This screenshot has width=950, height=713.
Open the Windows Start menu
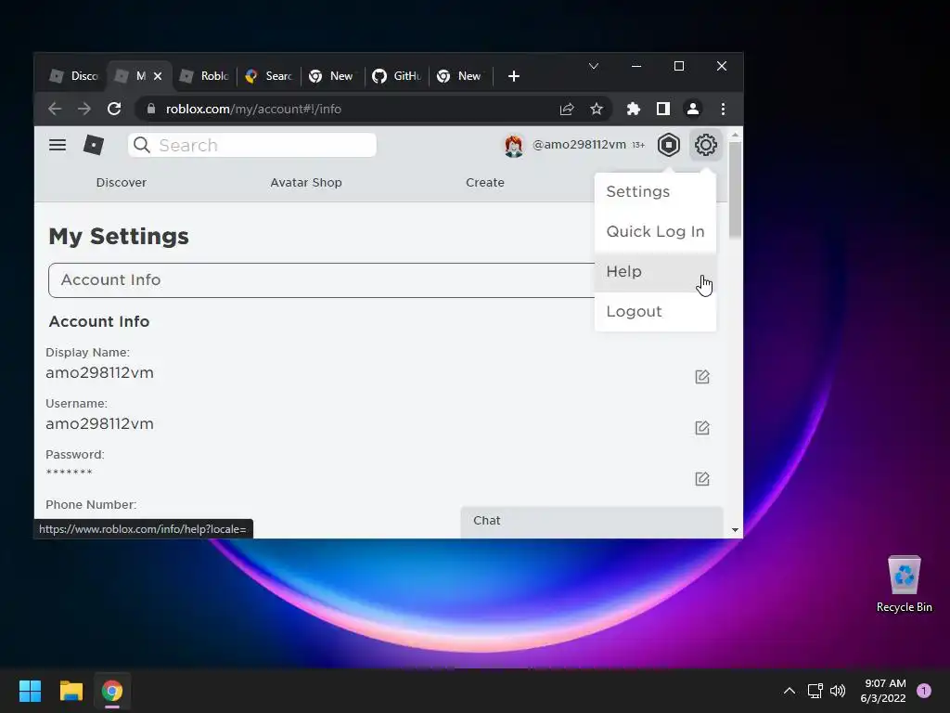point(30,691)
